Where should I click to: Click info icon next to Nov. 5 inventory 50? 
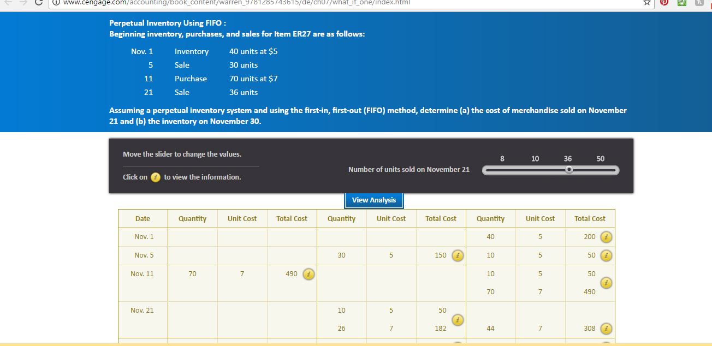pos(605,255)
